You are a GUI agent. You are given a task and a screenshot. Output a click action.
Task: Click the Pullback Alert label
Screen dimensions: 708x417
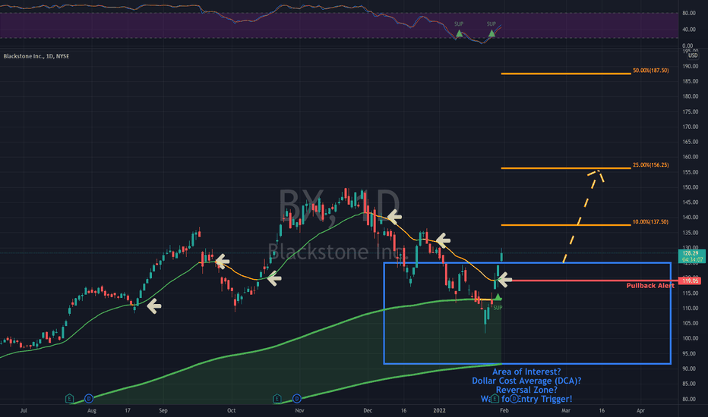[x=650, y=286]
